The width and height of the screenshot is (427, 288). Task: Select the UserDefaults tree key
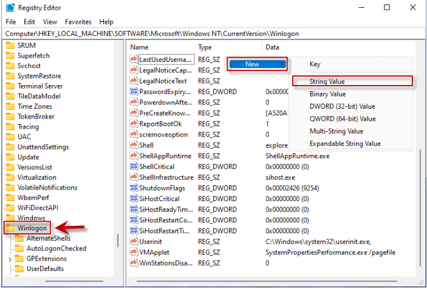pyautogui.click(x=45, y=269)
